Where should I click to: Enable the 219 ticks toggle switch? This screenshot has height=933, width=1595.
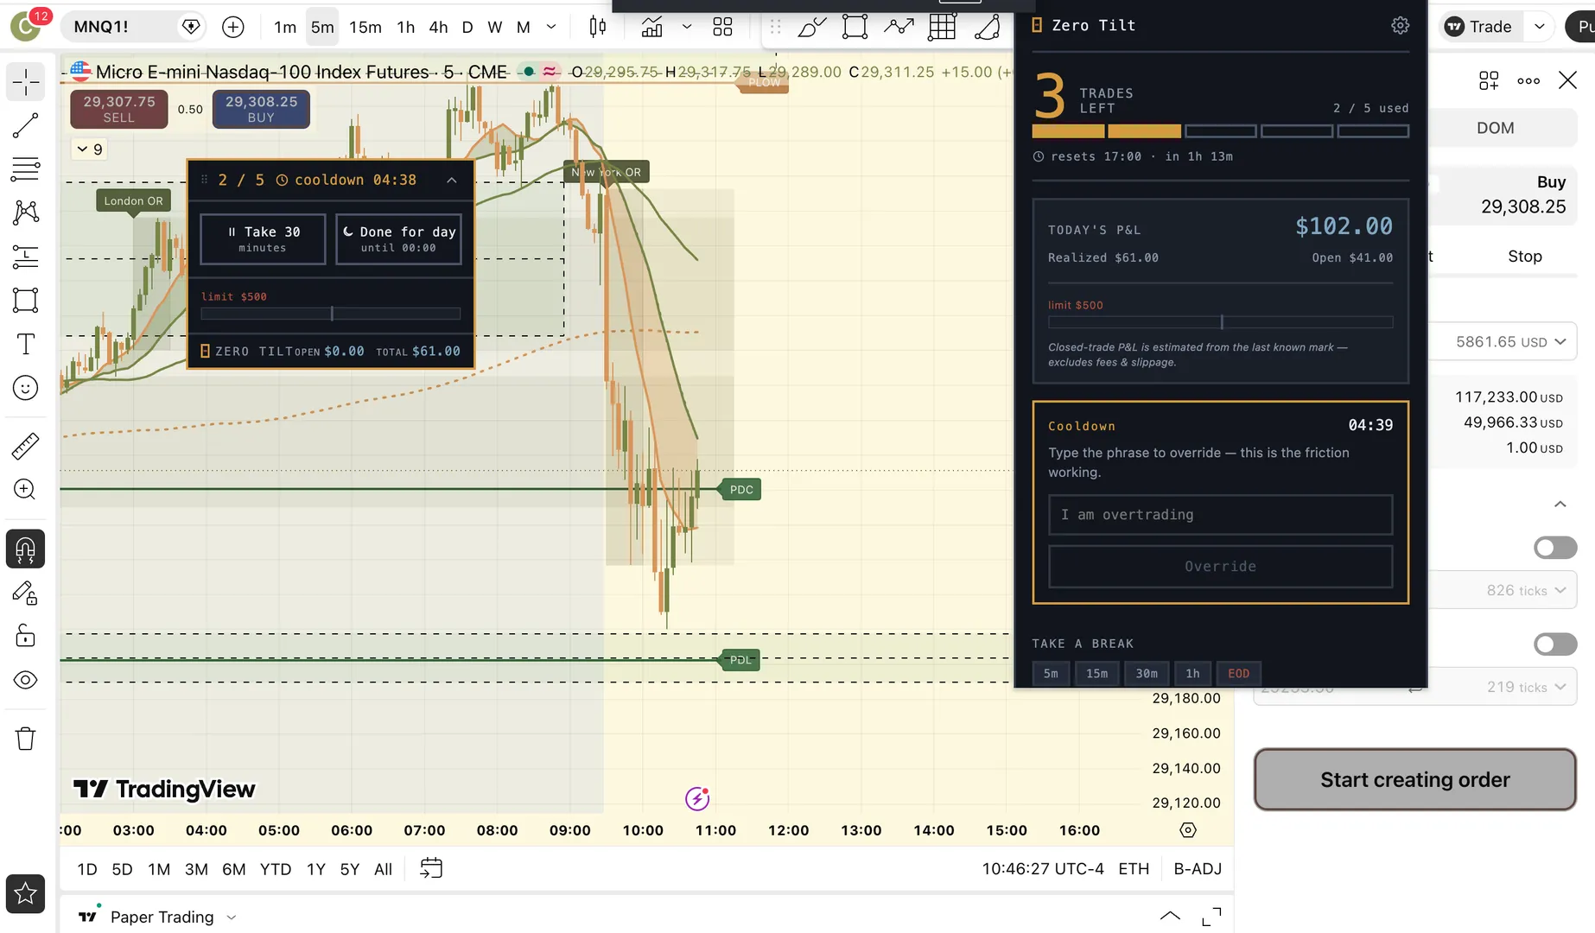pos(1555,644)
